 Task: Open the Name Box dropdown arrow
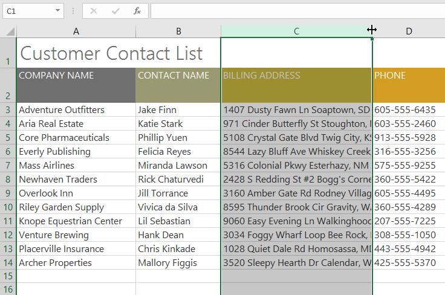click(x=57, y=11)
